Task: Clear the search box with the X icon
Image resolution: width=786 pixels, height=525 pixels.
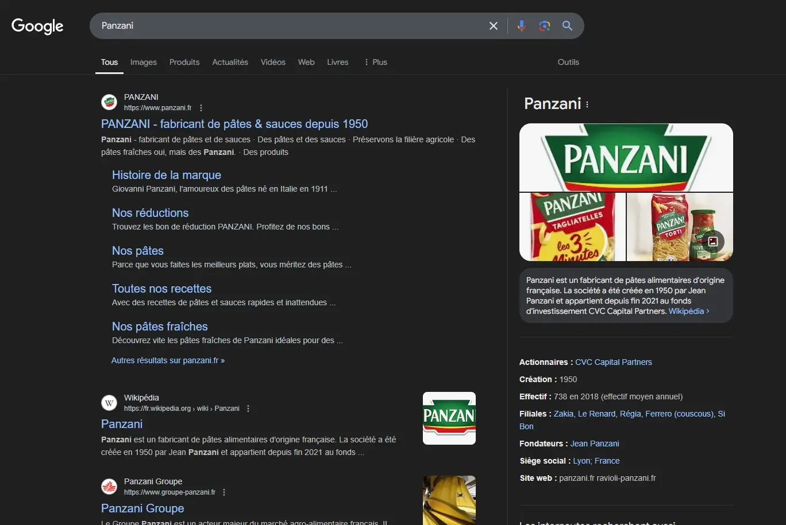Action: [x=494, y=26]
